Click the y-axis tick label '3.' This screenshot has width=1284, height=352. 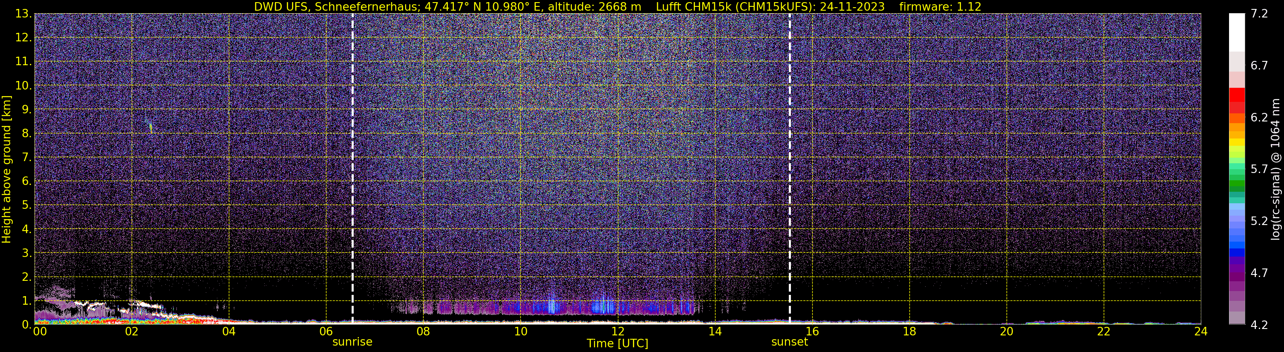click(27, 253)
